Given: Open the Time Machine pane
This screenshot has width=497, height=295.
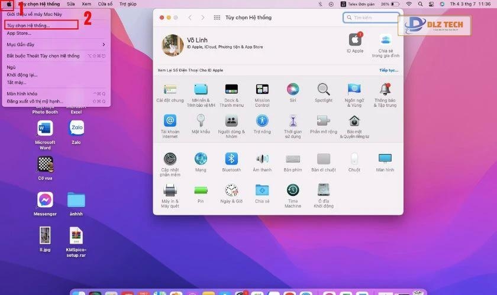Looking at the screenshot, I should [x=292, y=191].
